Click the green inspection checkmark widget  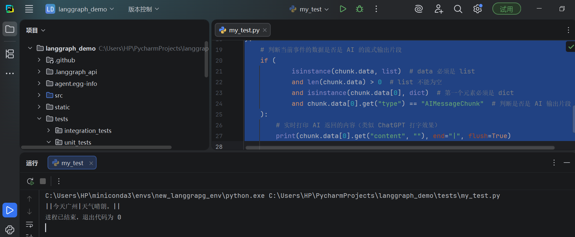point(571,47)
